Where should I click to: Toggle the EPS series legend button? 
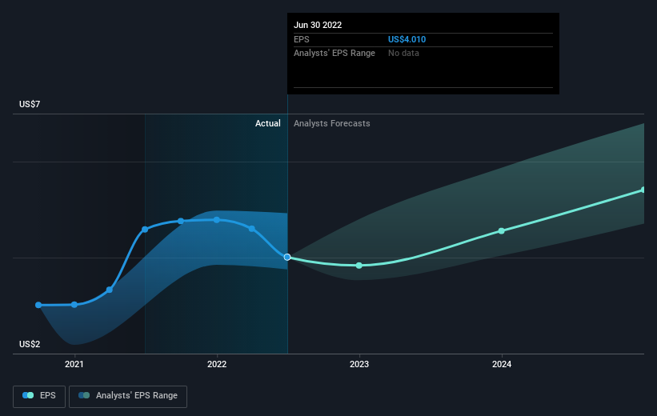pyautogui.click(x=39, y=396)
